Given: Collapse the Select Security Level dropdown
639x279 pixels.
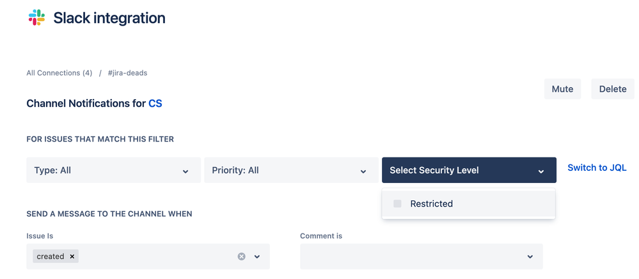Looking at the screenshot, I should (x=469, y=170).
